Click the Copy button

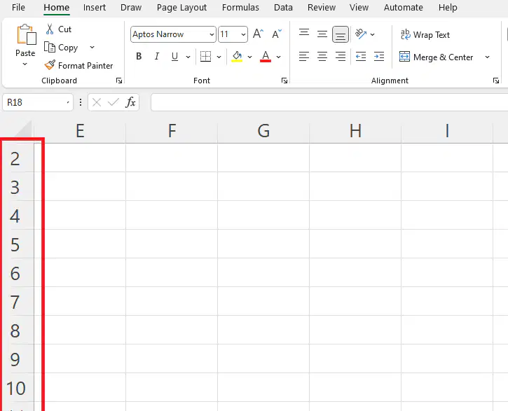pyautogui.click(x=61, y=48)
